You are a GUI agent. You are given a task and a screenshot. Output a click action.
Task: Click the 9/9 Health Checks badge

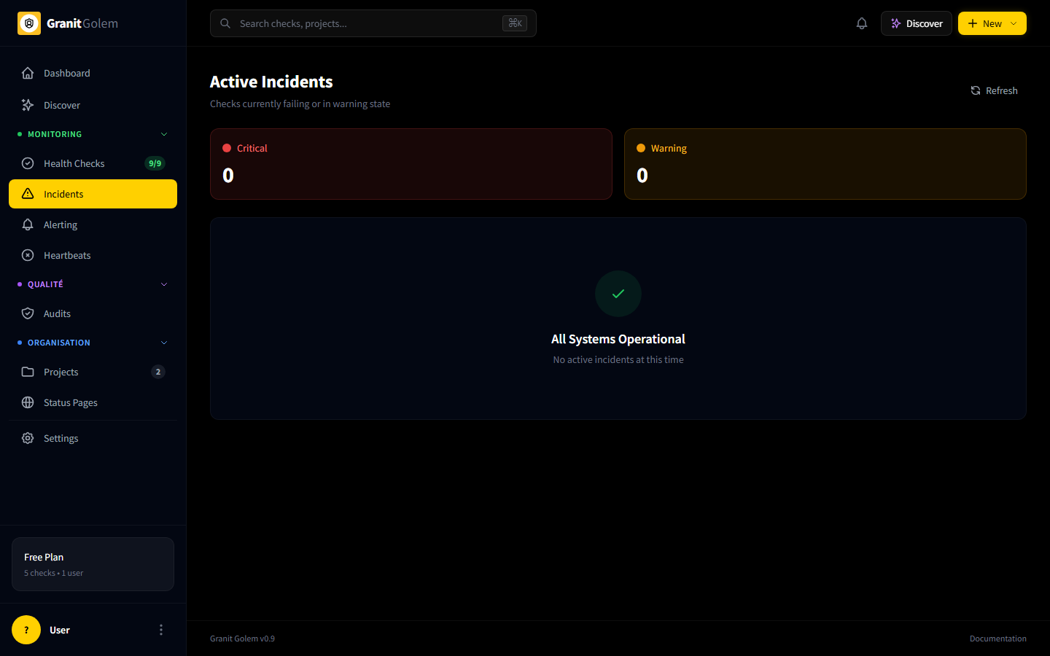[x=155, y=163]
